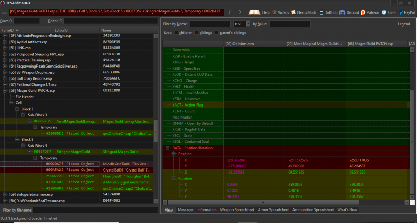Open the NexusMods icon

(293, 12)
